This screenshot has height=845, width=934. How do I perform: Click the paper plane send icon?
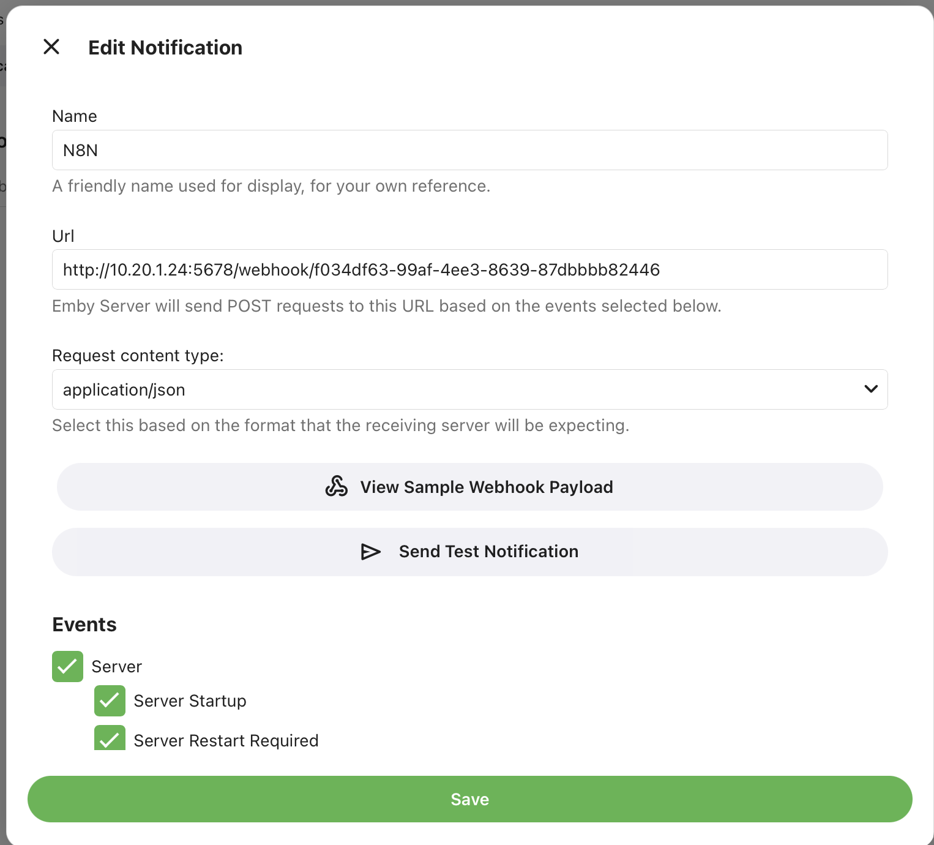pos(370,552)
